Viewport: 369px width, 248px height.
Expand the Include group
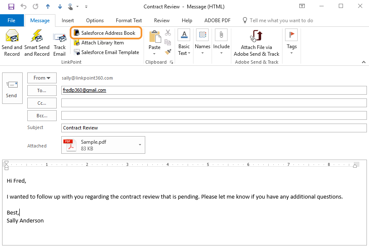[221, 42]
